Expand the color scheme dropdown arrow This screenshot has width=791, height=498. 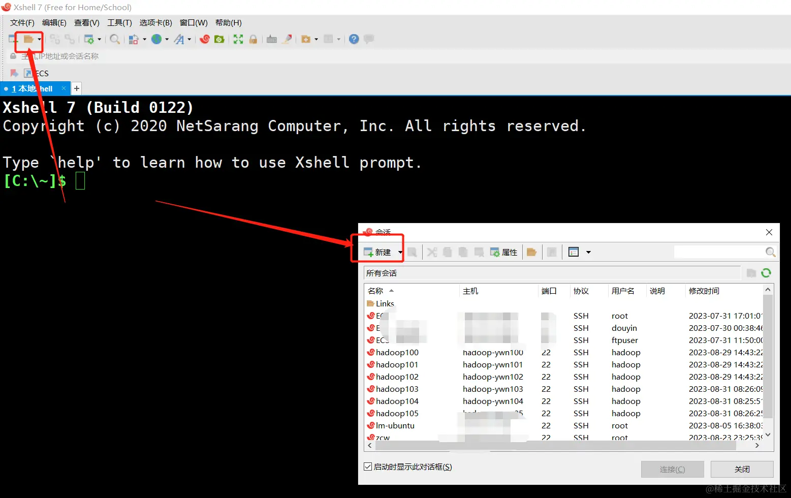(144, 39)
